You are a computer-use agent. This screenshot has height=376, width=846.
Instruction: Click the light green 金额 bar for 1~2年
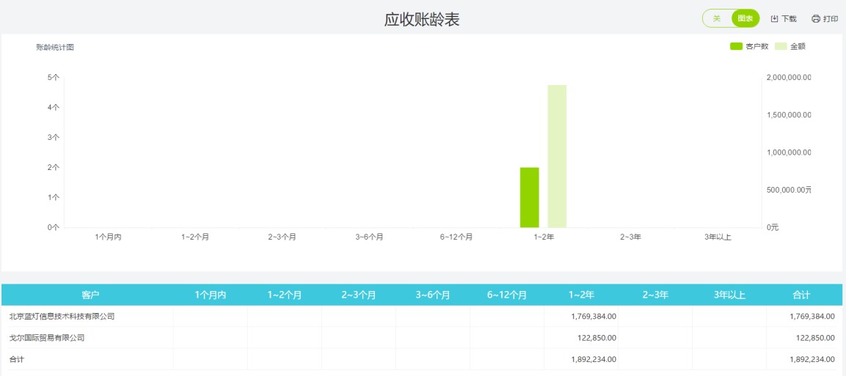[557, 156]
